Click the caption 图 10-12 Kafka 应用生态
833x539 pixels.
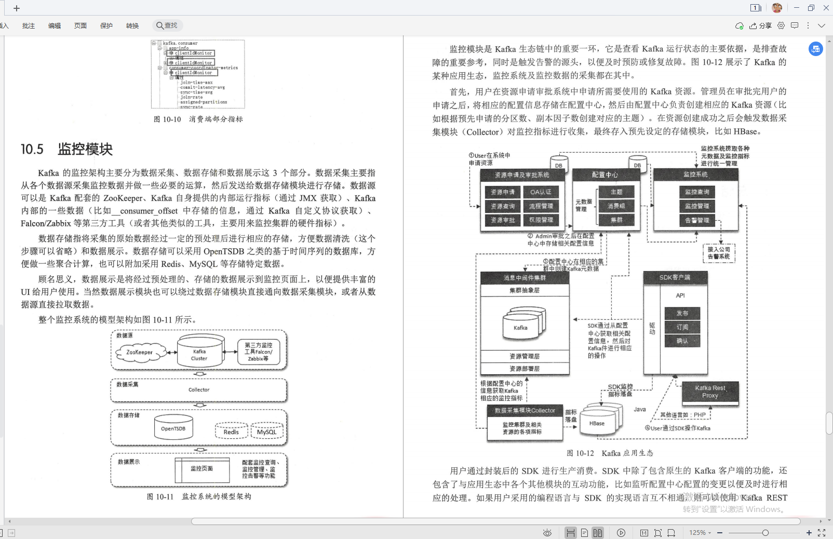(x=610, y=453)
